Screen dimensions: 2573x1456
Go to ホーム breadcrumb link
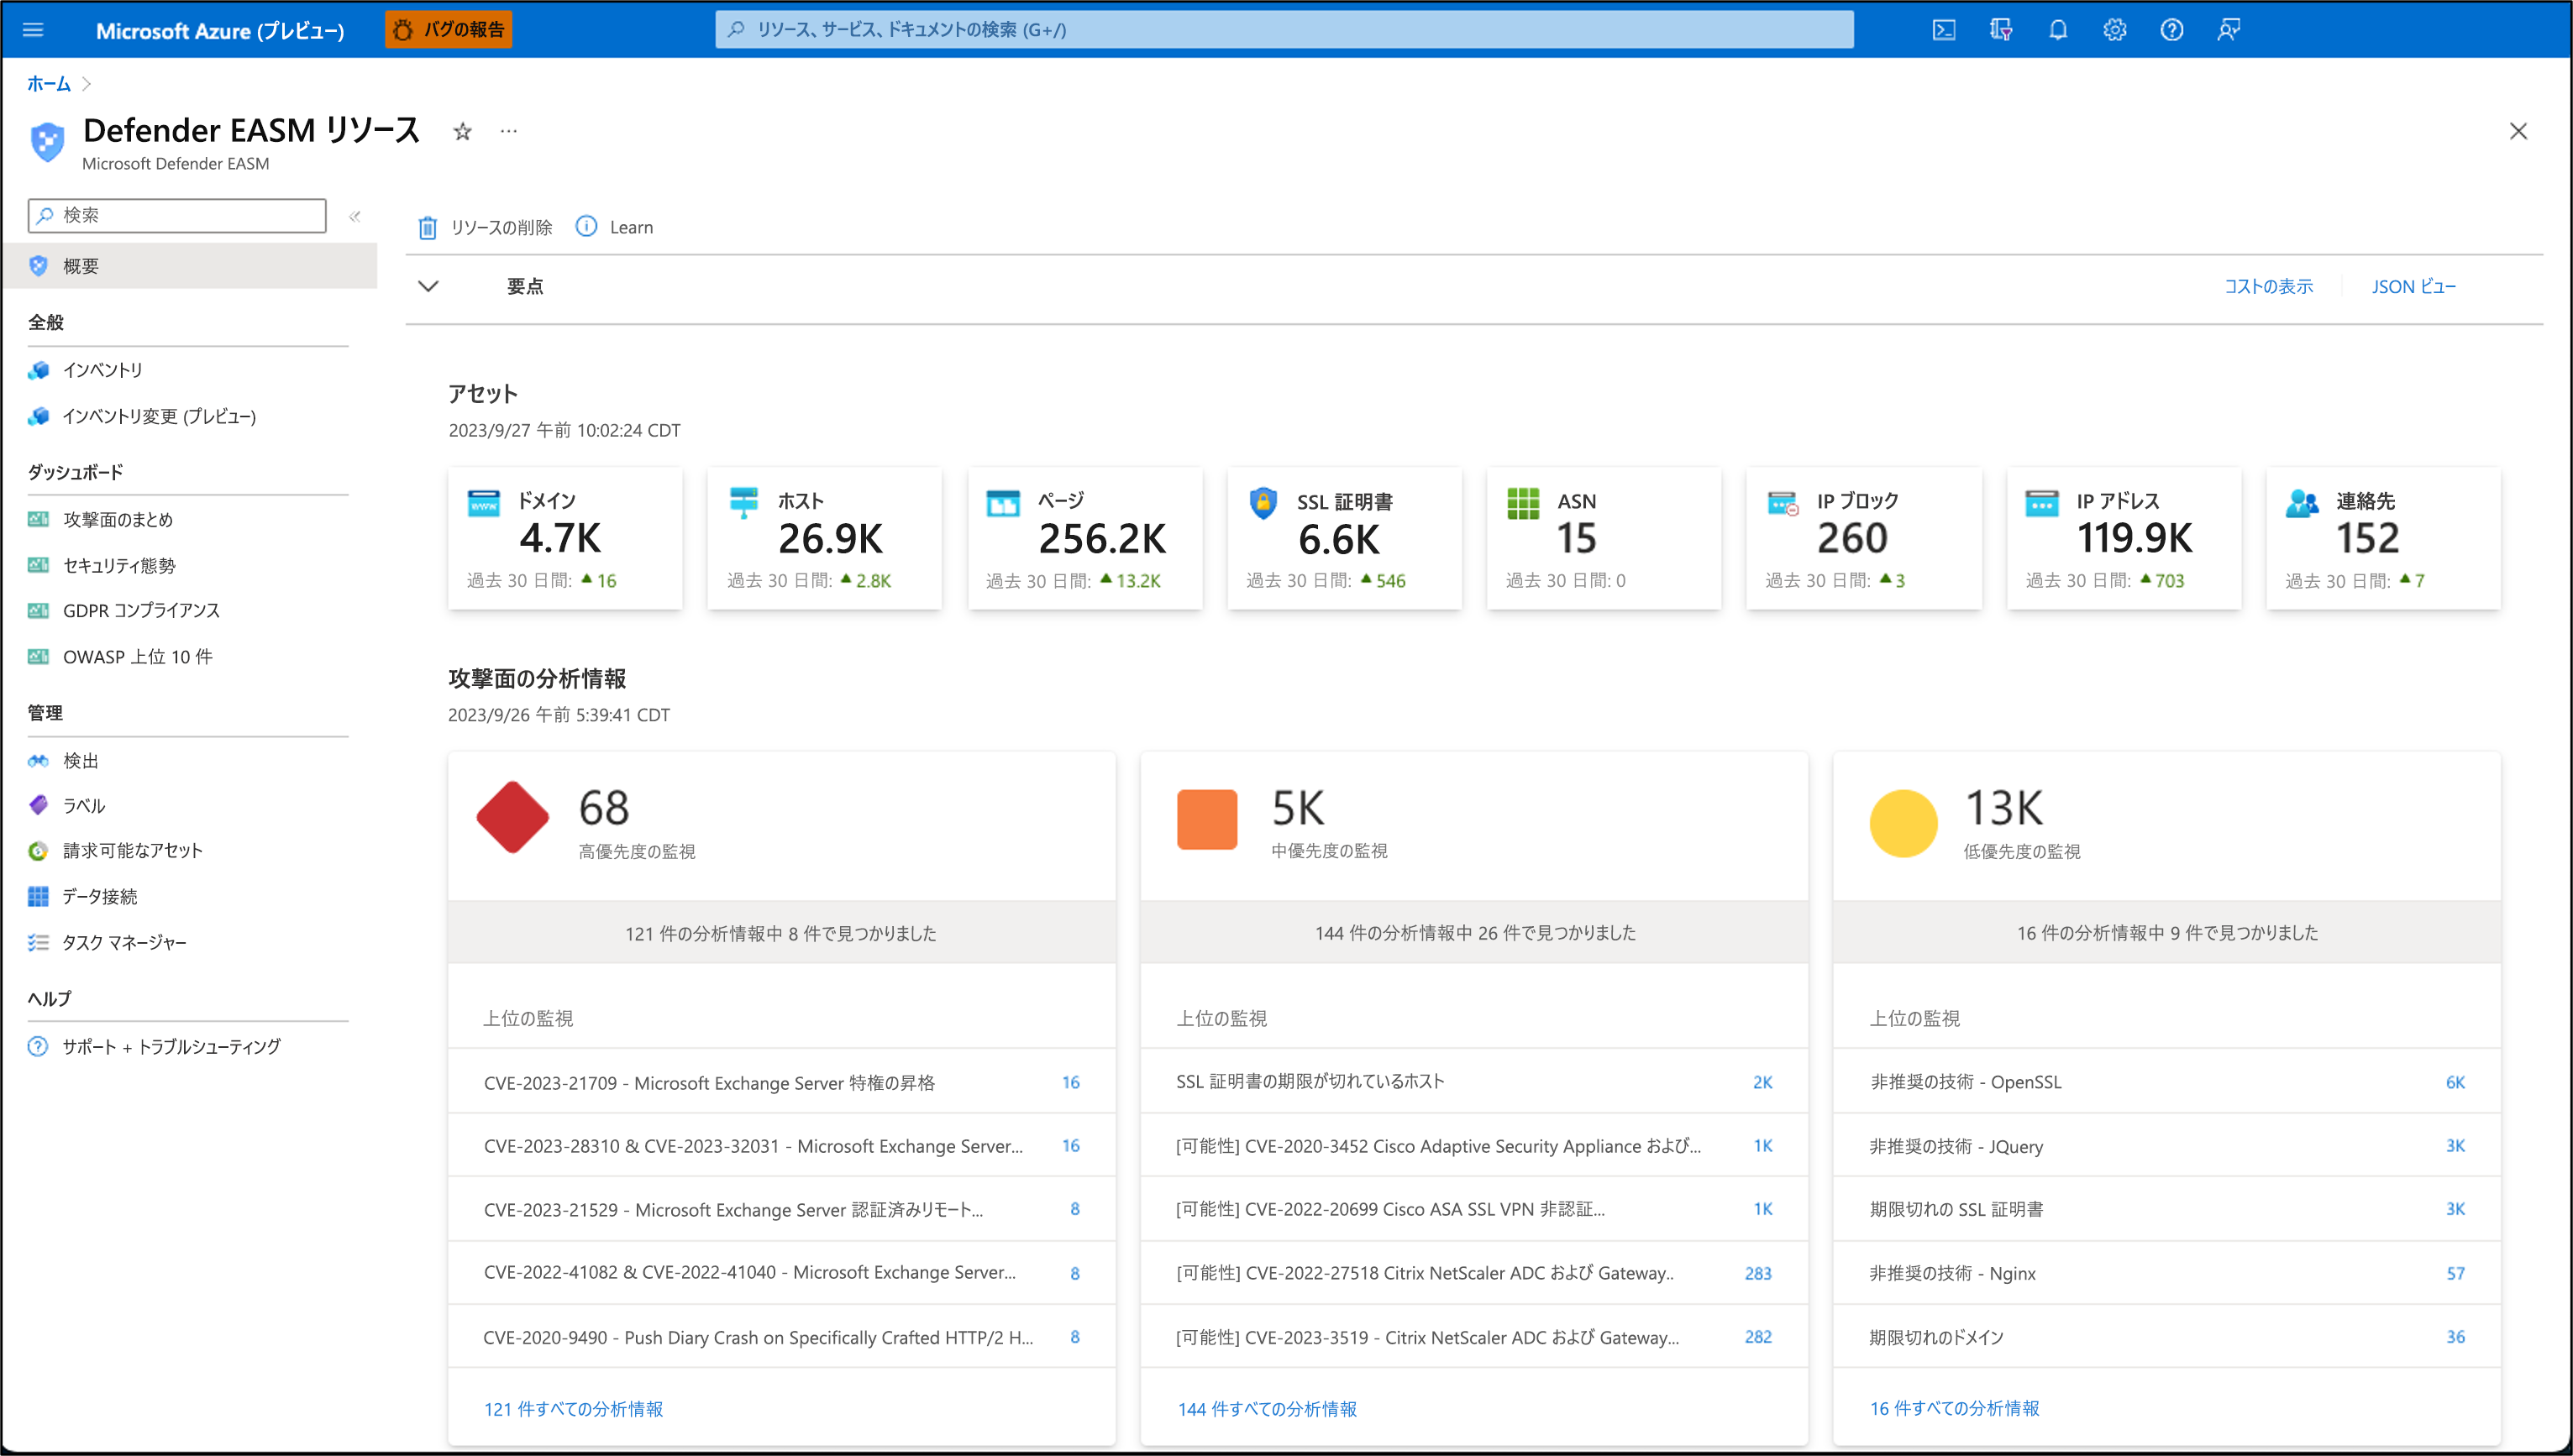[48, 84]
